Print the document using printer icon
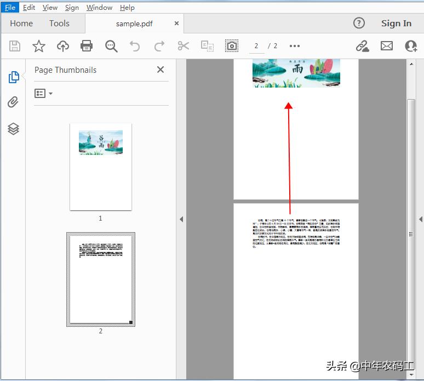This screenshot has width=424, height=381. (x=87, y=46)
